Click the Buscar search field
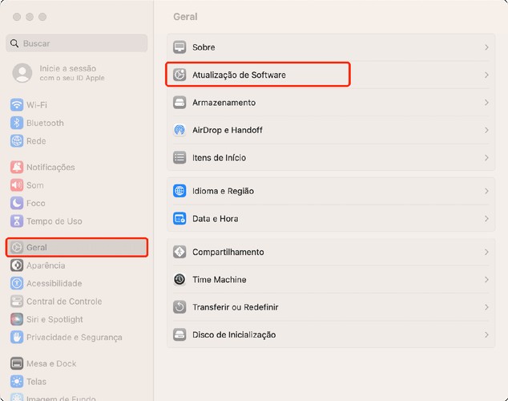The image size is (508, 401). 77,43
